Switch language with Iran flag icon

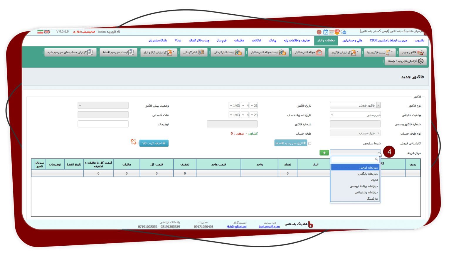(x=40, y=32)
